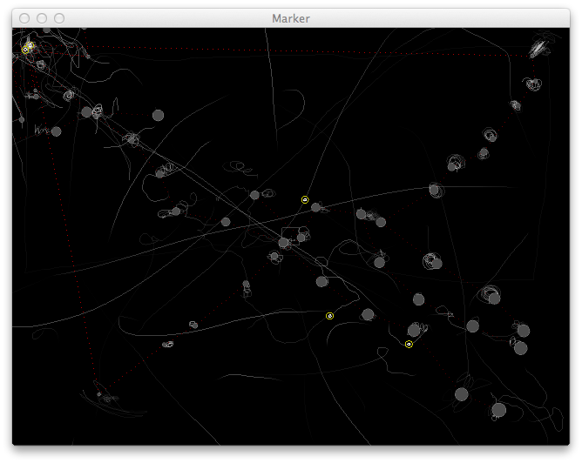The height and width of the screenshot is (463, 582).
Task: Pick the yellow ring marker nearest the bottom-right corner
Action: point(409,345)
